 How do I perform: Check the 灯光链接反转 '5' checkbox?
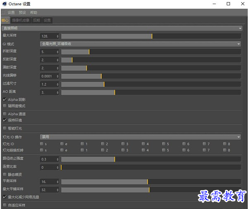pos(164,150)
